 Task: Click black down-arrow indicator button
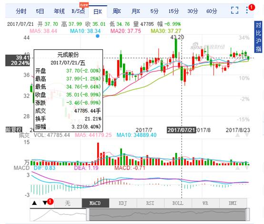[x=45, y=203]
